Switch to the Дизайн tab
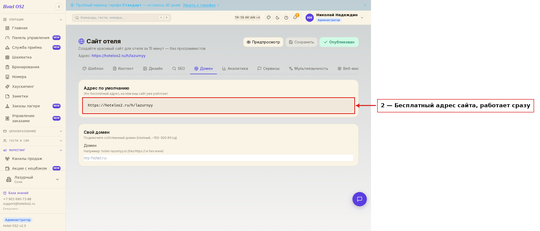540x231 pixels. tap(153, 69)
